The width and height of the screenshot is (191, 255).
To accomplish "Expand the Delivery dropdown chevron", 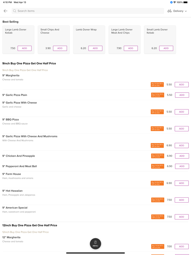I will 186,11.
